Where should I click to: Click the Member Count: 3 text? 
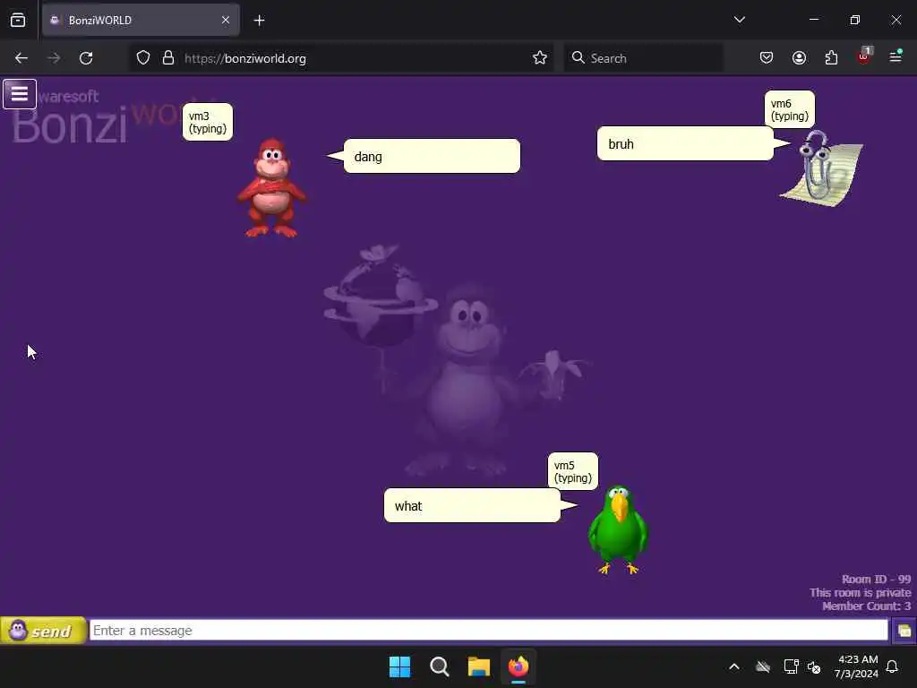867,606
